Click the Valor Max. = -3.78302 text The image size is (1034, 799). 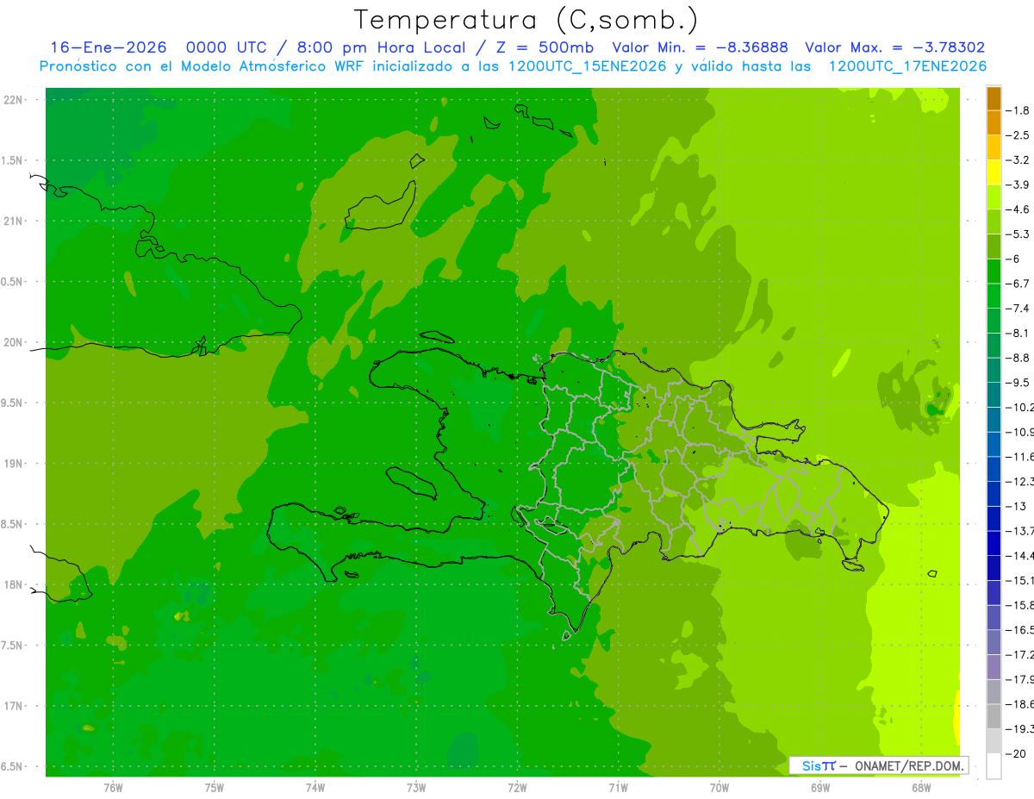[894, 47]
